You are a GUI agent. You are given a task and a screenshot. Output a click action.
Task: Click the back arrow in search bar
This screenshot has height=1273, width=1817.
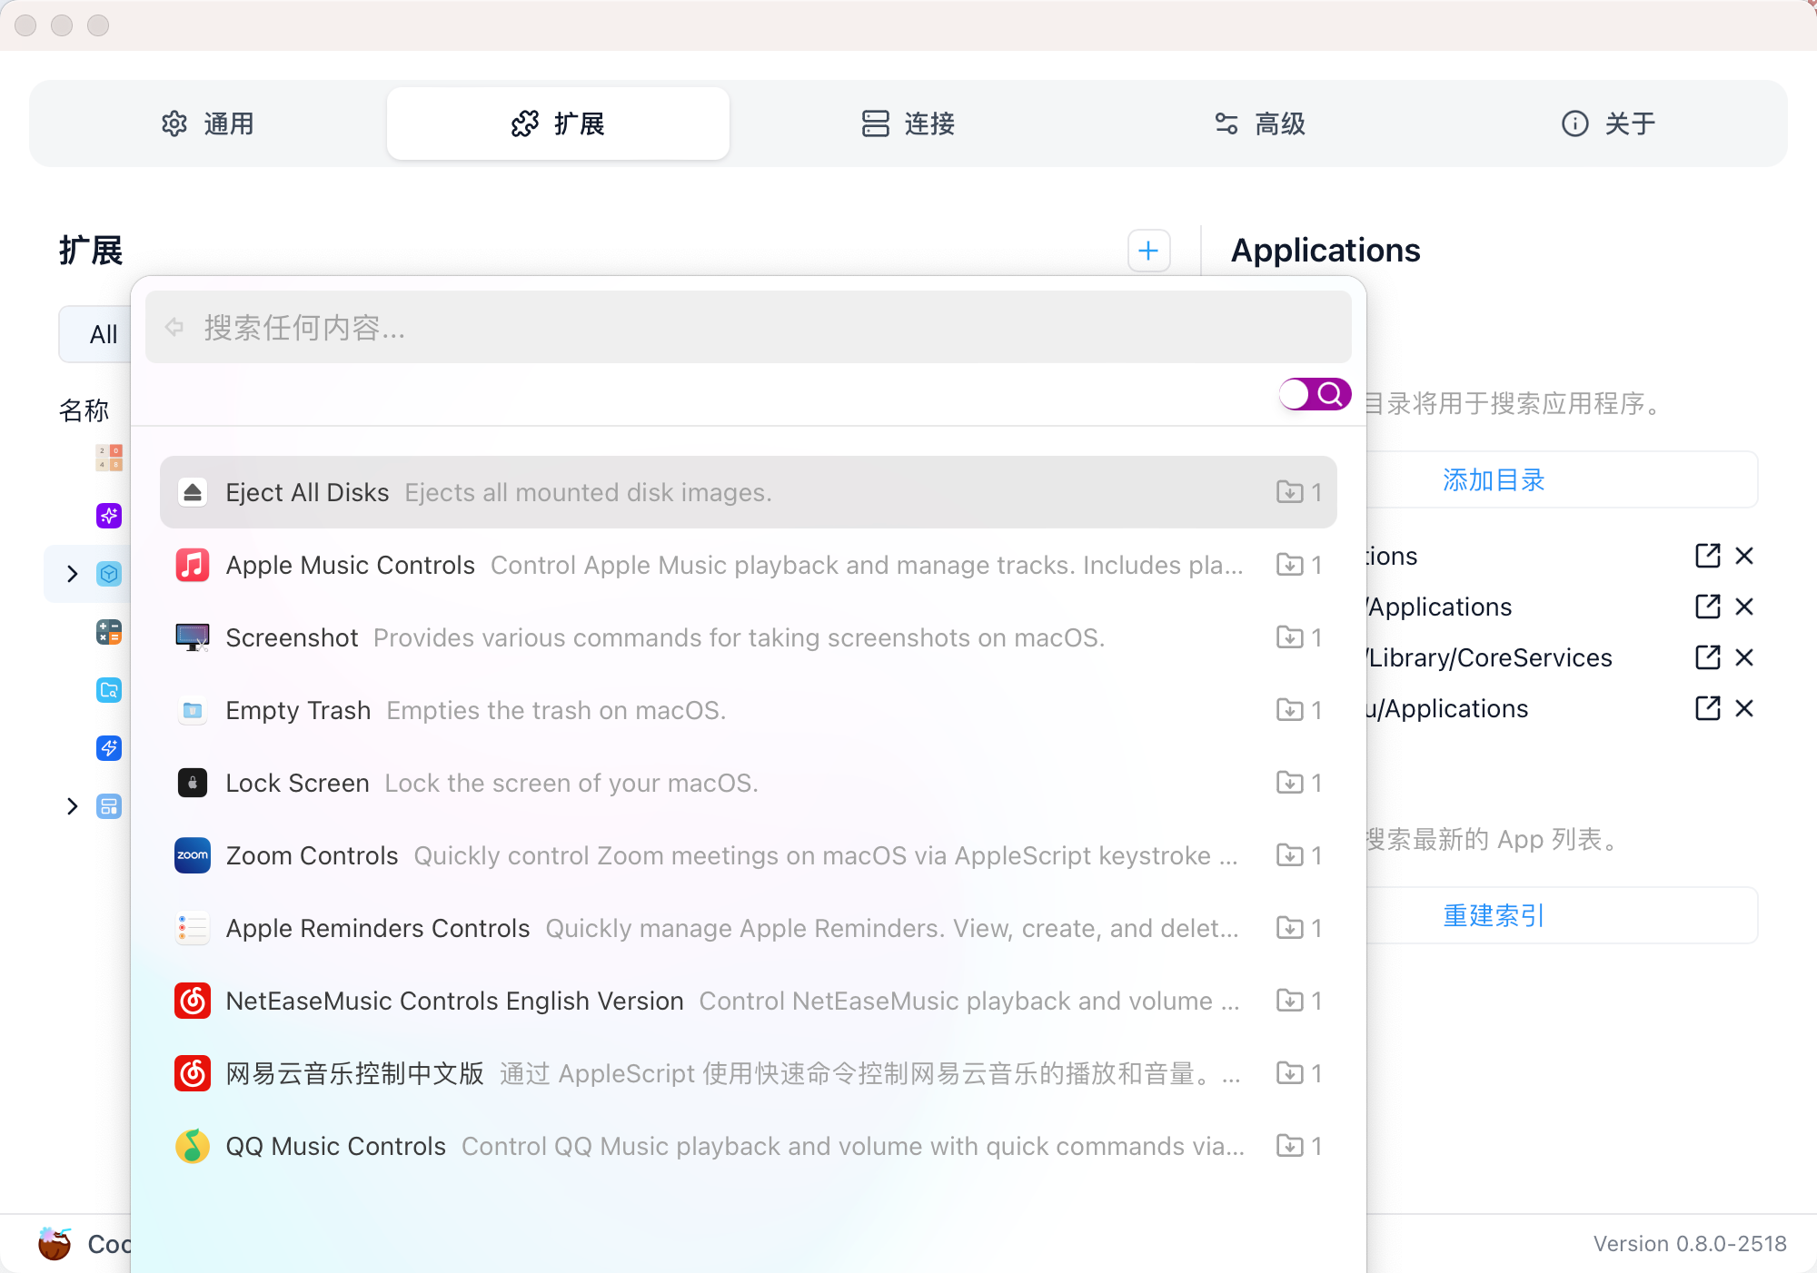coord(174,327)
